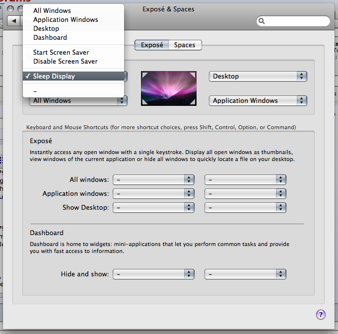Choose the dash (no action) menu item

[x=73, y=91]
